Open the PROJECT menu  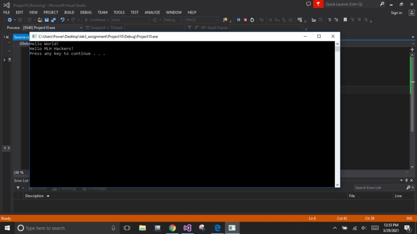click(51, 12)
